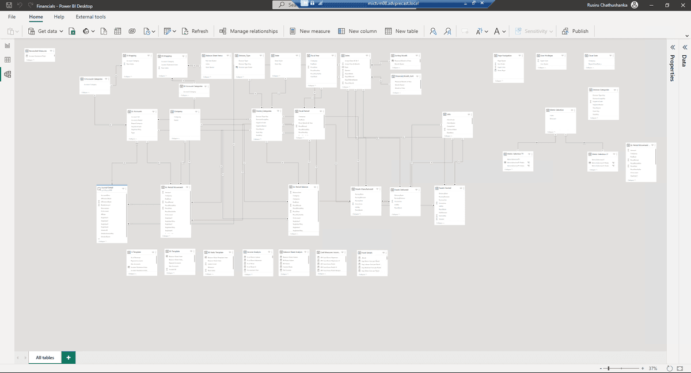Switch to Report view in the left sidebar
Image resolution: width=691 pixels, height=373 pixels.
[7, 45]
